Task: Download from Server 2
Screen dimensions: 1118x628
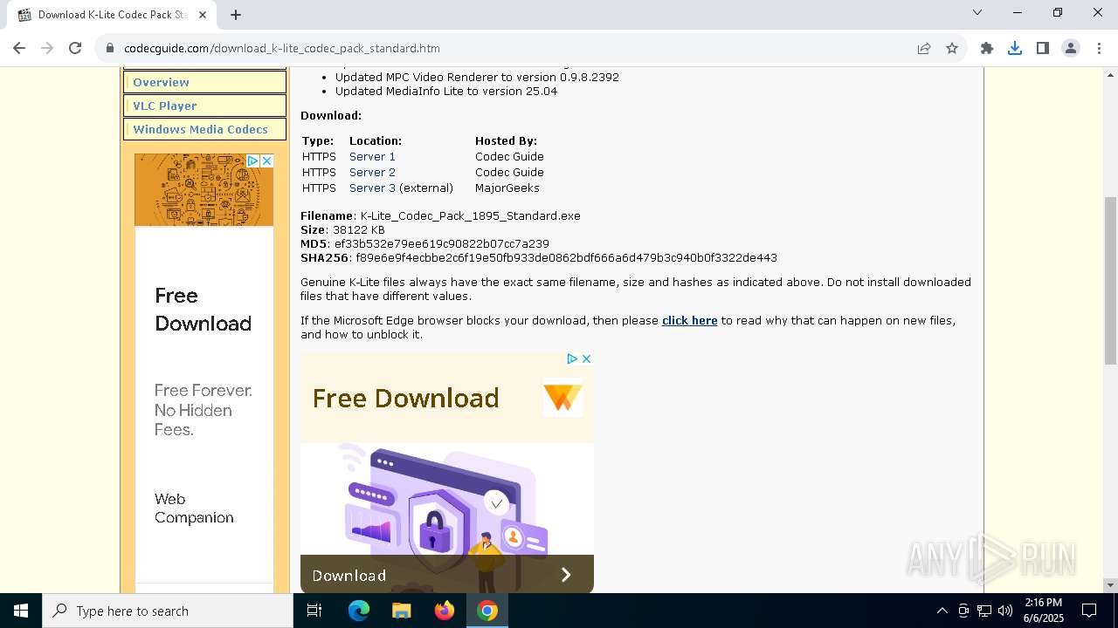Action: 372,172
